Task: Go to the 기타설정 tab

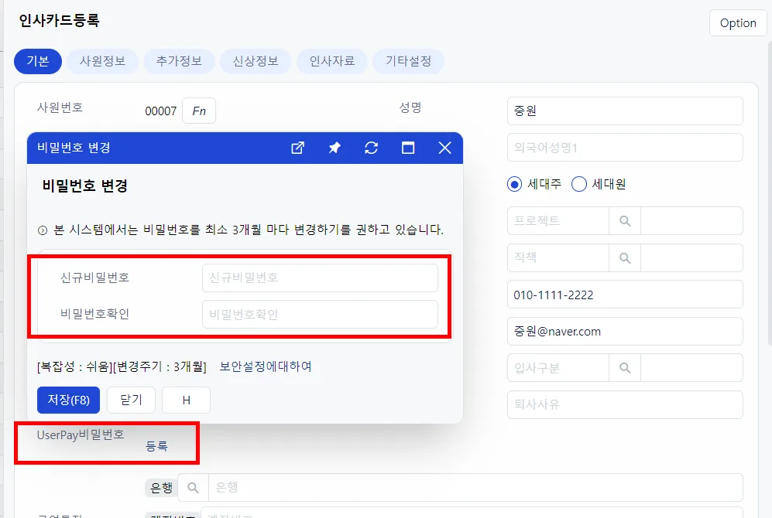Action: click(408, 61)
